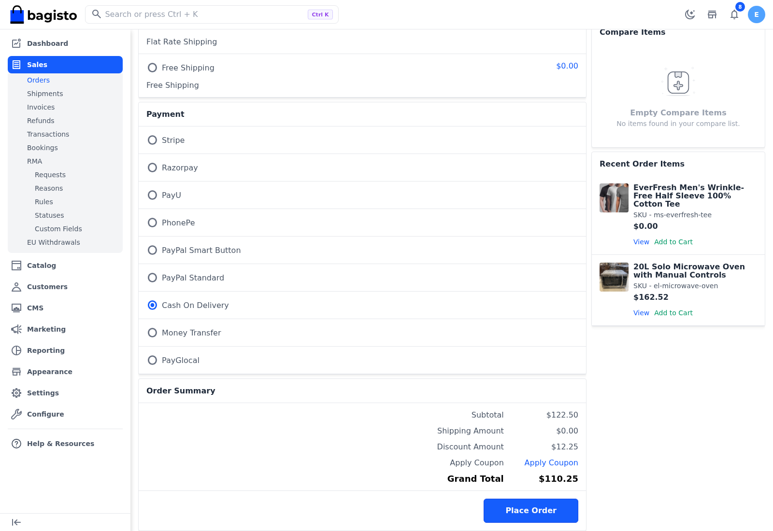Open the storefront shop icon
The image size is (773, 531).
(x=712, y=14)
